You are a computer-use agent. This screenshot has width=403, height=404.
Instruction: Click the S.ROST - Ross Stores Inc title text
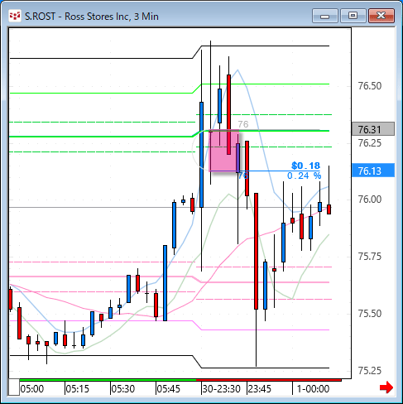[92, 17]
